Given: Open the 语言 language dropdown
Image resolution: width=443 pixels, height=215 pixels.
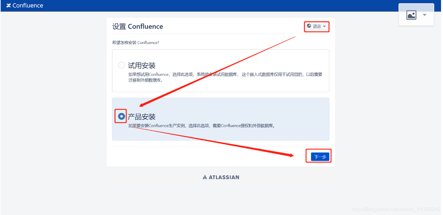Looking at the screenshot, I should click(317, 26).
